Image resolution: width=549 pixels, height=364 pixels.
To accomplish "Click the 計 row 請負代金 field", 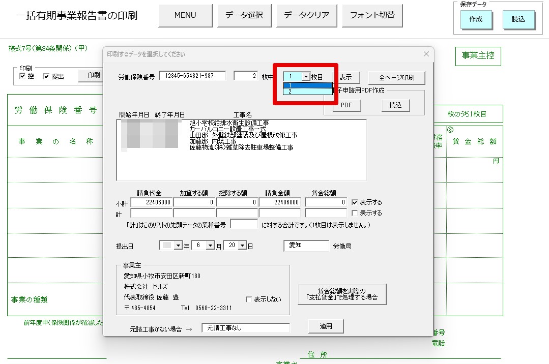I will click(x=151, y=213).
